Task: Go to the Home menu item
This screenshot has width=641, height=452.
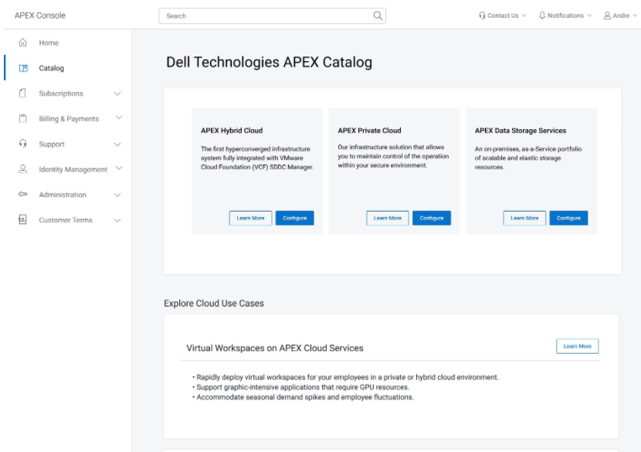Action: pos(49,42)
